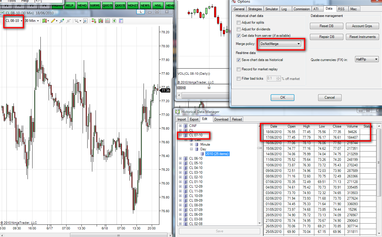The image size is (382, 237).
Task: Click the instrument tree vertical scrollbar
Action: (x=259, y=174)
